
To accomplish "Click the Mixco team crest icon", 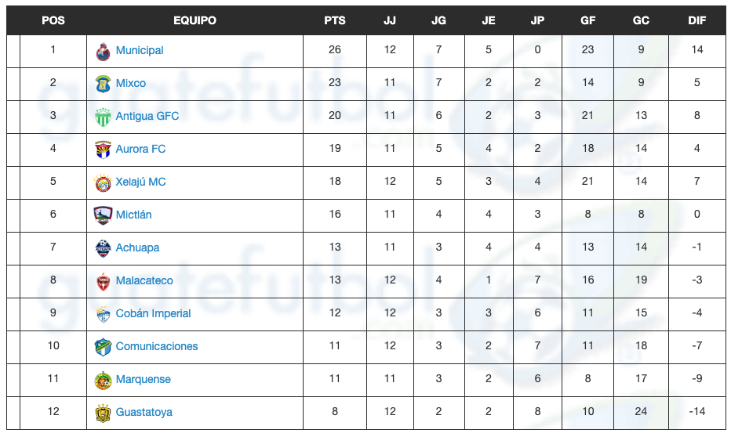I will (x=103, y=84).
